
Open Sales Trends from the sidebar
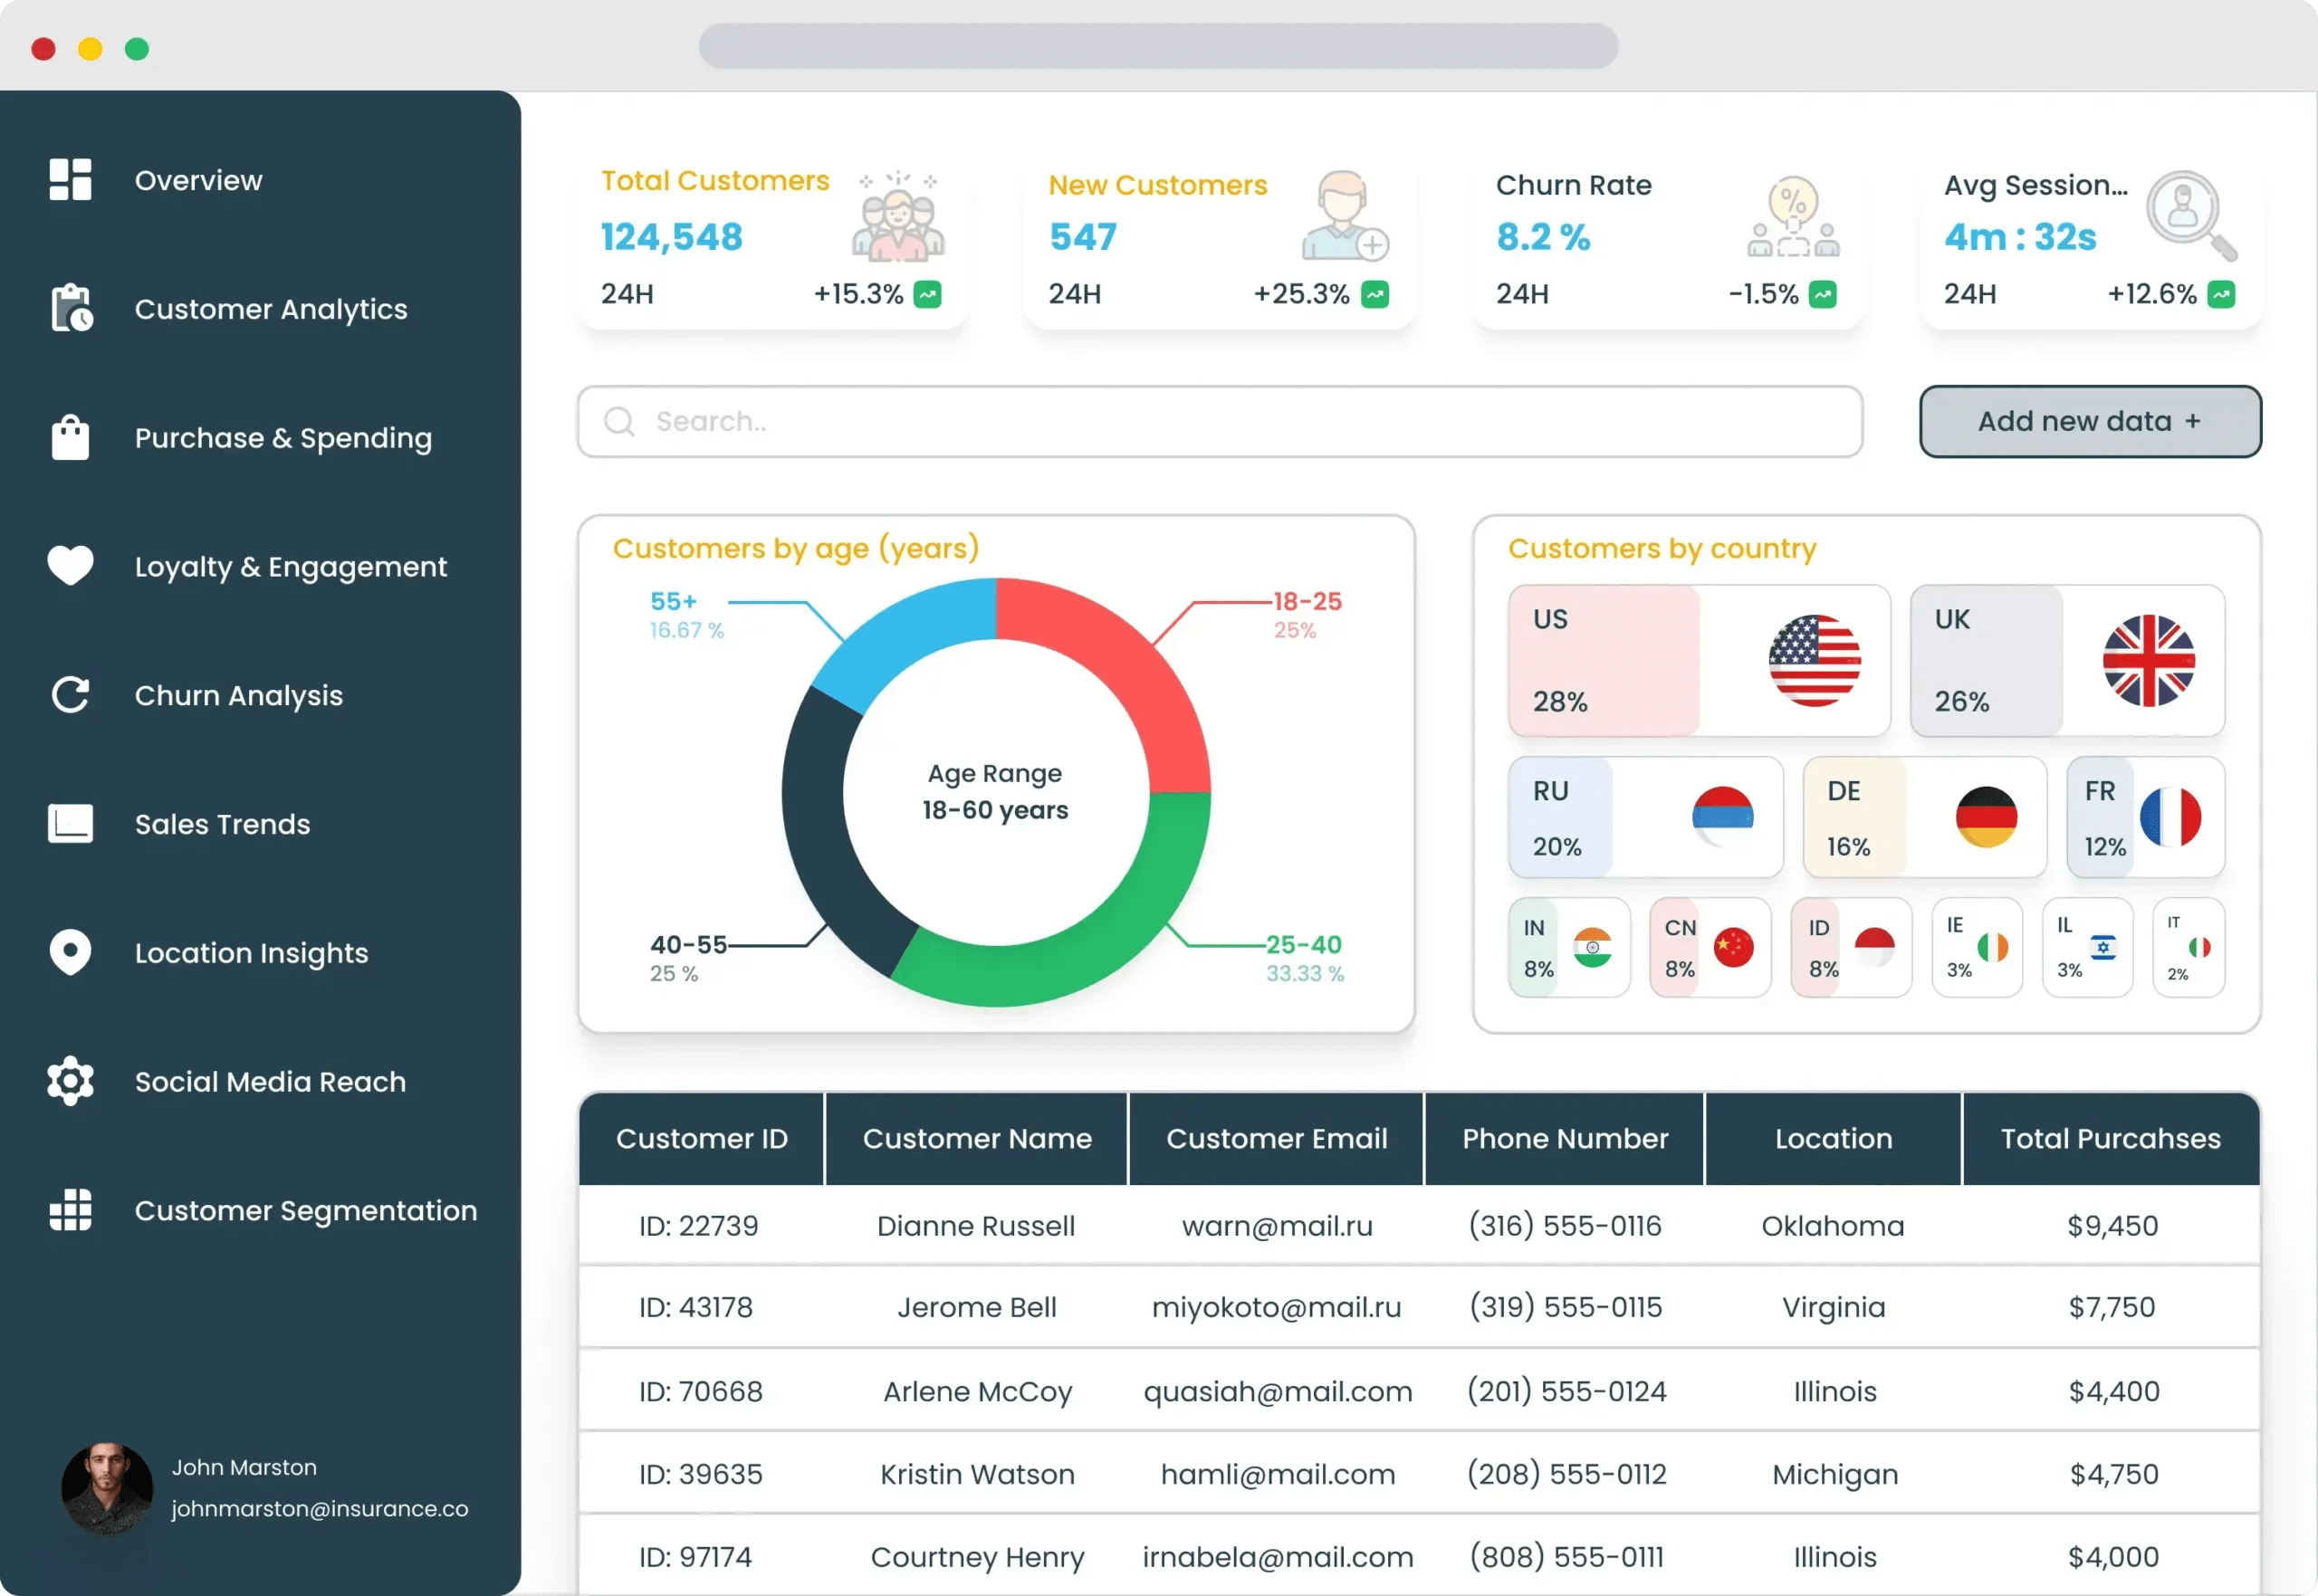70,823
